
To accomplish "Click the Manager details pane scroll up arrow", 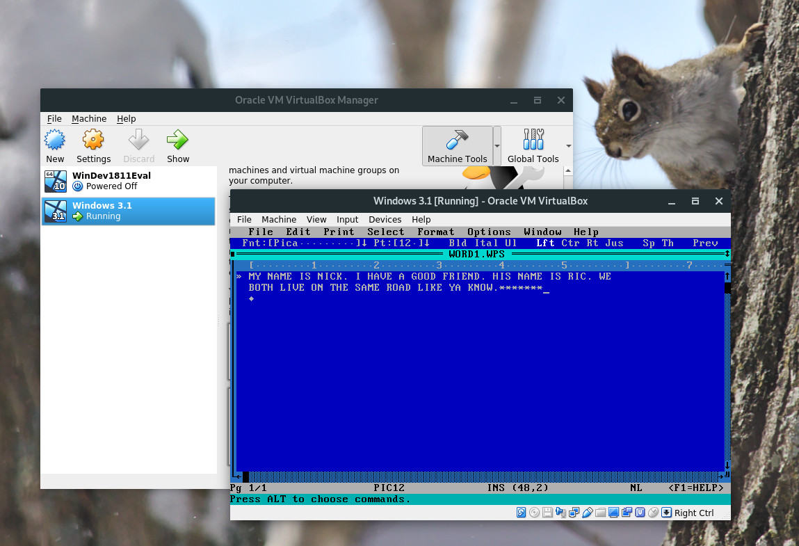I will pos(568,171).
